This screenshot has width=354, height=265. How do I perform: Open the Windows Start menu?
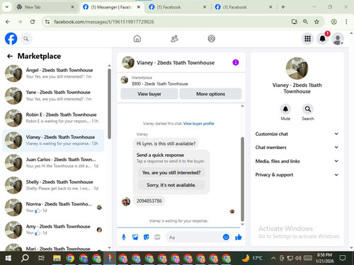tap(8, 258)
